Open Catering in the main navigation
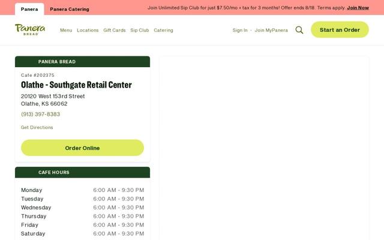Image resolution: width=384 pixels, height=240 pixels. coord(163,30)
